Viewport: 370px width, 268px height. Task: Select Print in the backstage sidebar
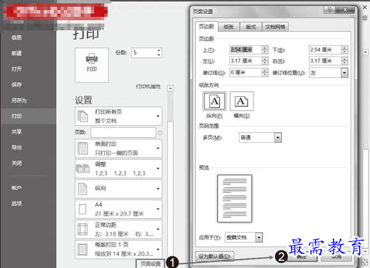pos(28,116)
